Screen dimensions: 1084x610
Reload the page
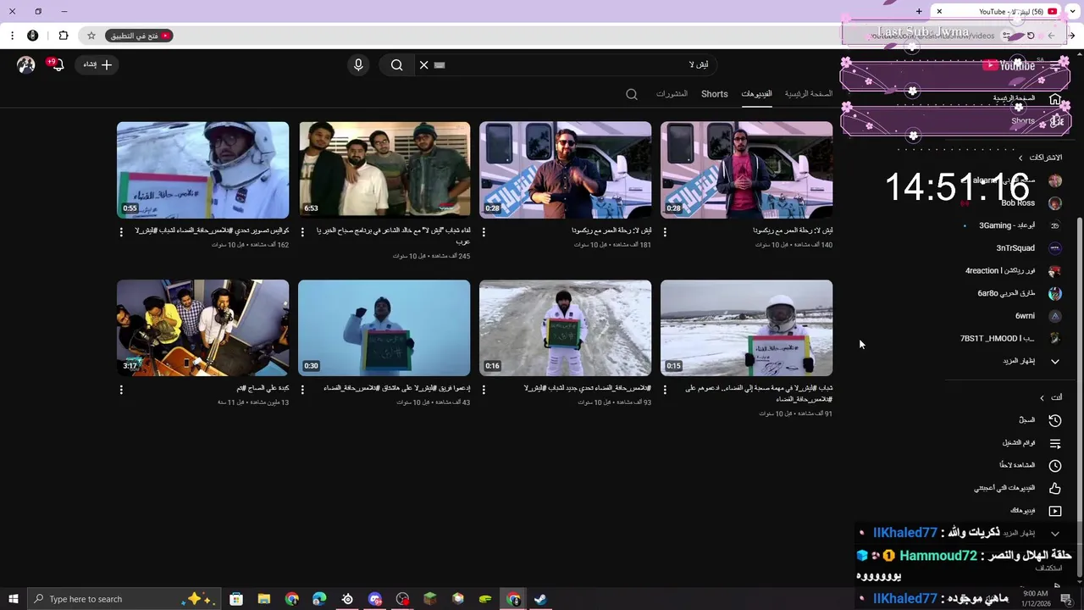[1031, 36]
